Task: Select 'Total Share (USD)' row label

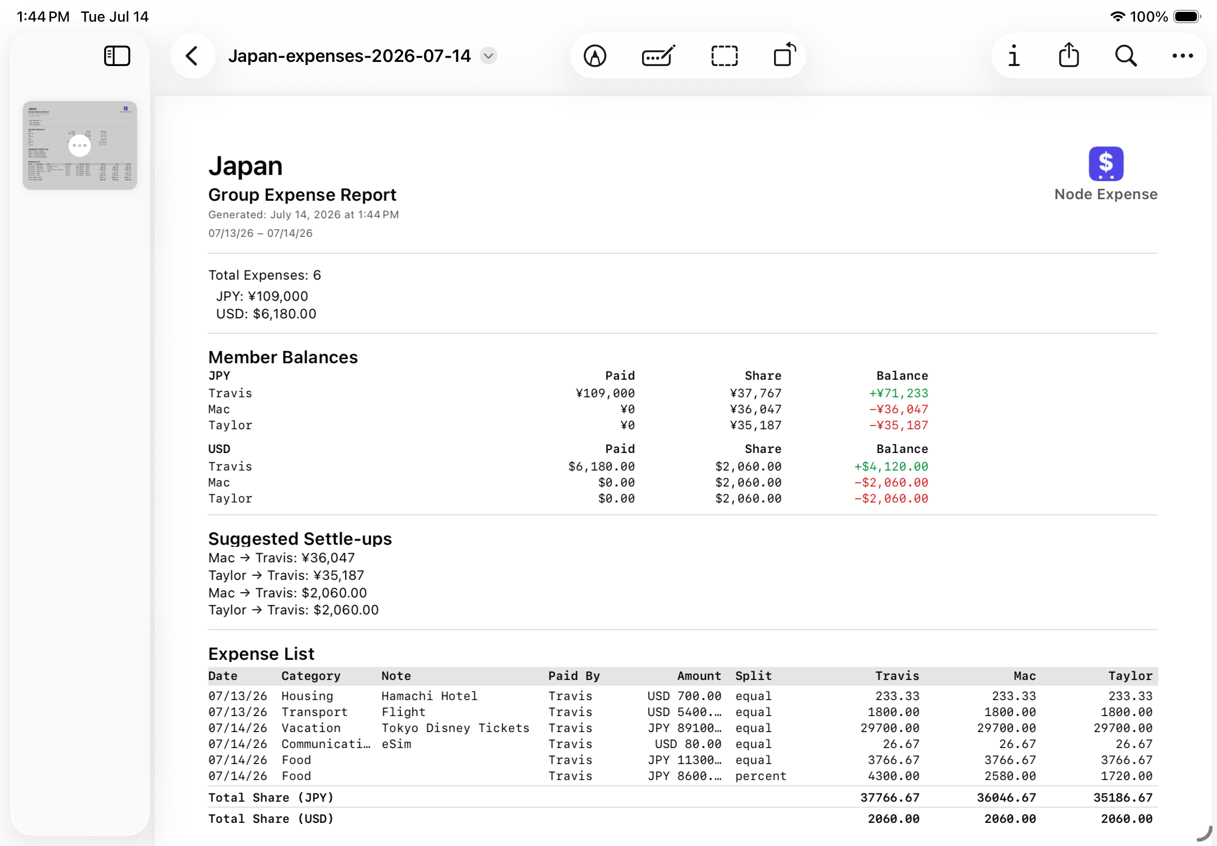Action: coord(271,819)
